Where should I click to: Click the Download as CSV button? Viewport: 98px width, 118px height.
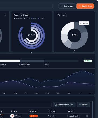point(64,105)
